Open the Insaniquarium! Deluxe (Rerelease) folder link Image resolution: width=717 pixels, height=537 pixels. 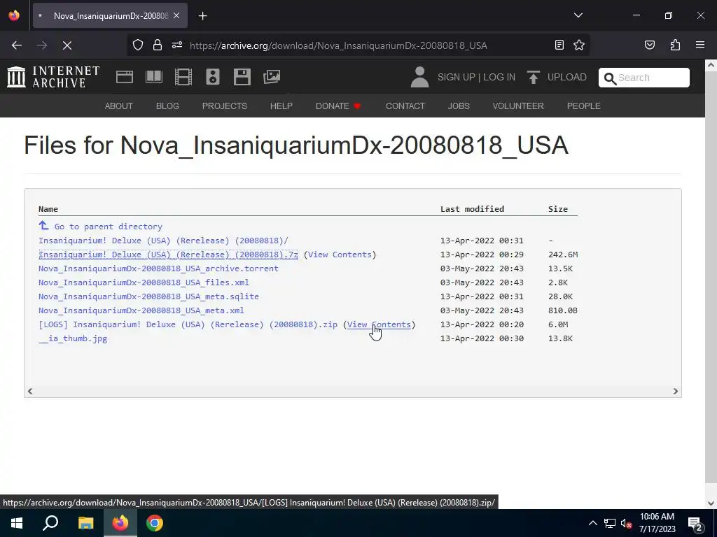click(163, 241)
